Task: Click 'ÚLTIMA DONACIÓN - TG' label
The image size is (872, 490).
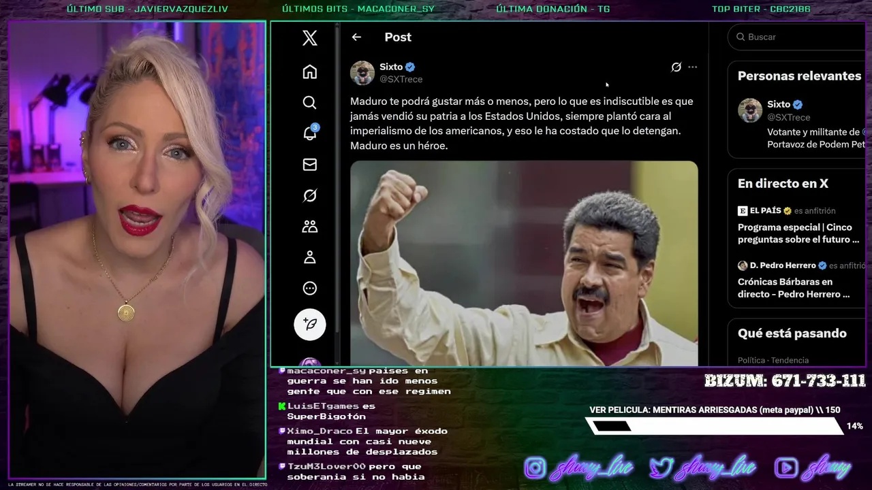Action: click(553, 9)
